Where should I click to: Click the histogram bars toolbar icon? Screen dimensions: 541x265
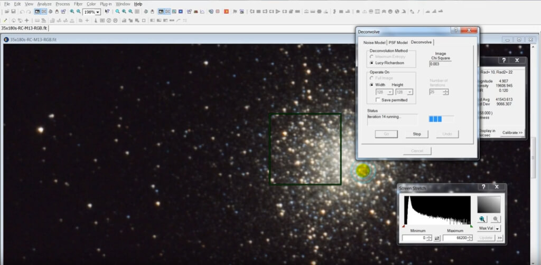(124, 21)
